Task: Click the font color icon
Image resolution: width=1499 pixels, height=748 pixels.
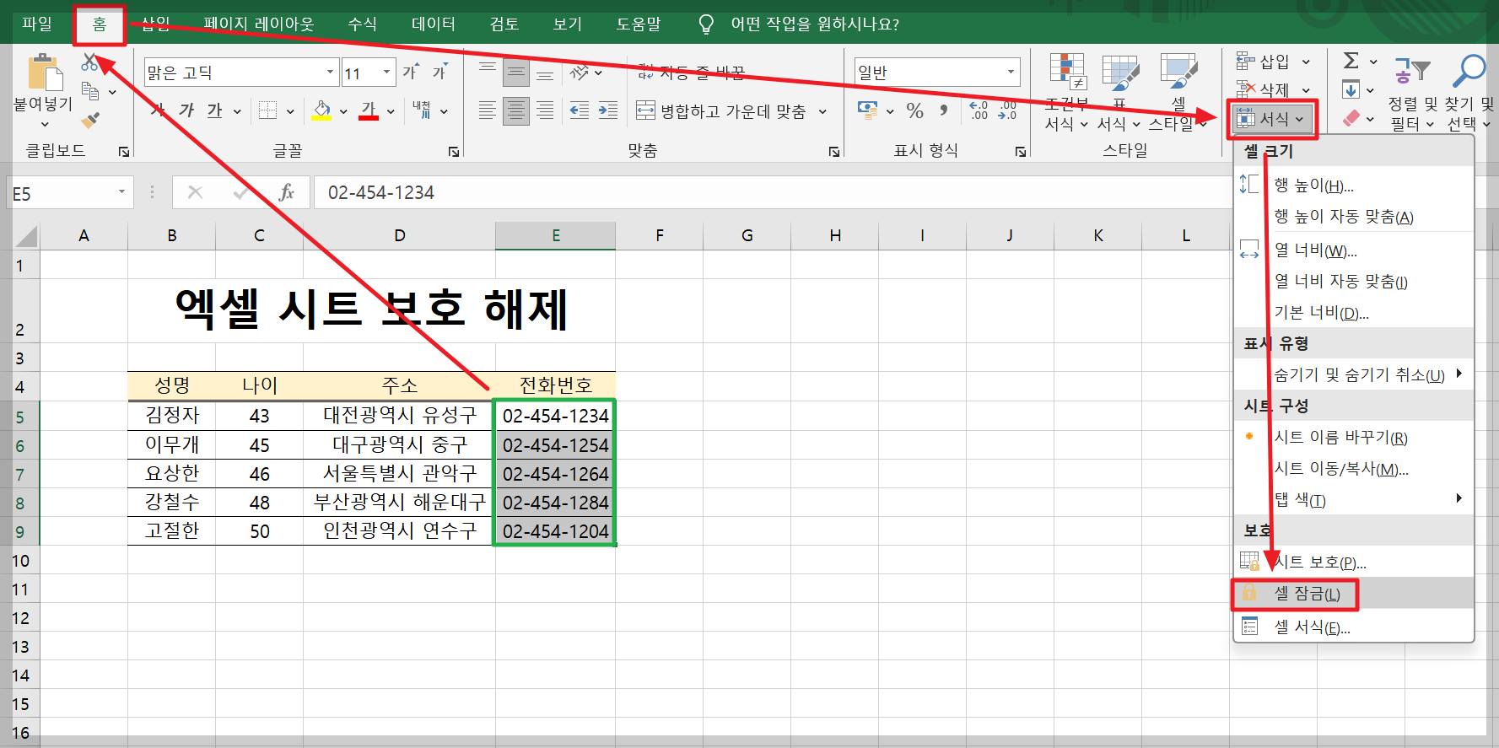Action: tap(369, 110)
